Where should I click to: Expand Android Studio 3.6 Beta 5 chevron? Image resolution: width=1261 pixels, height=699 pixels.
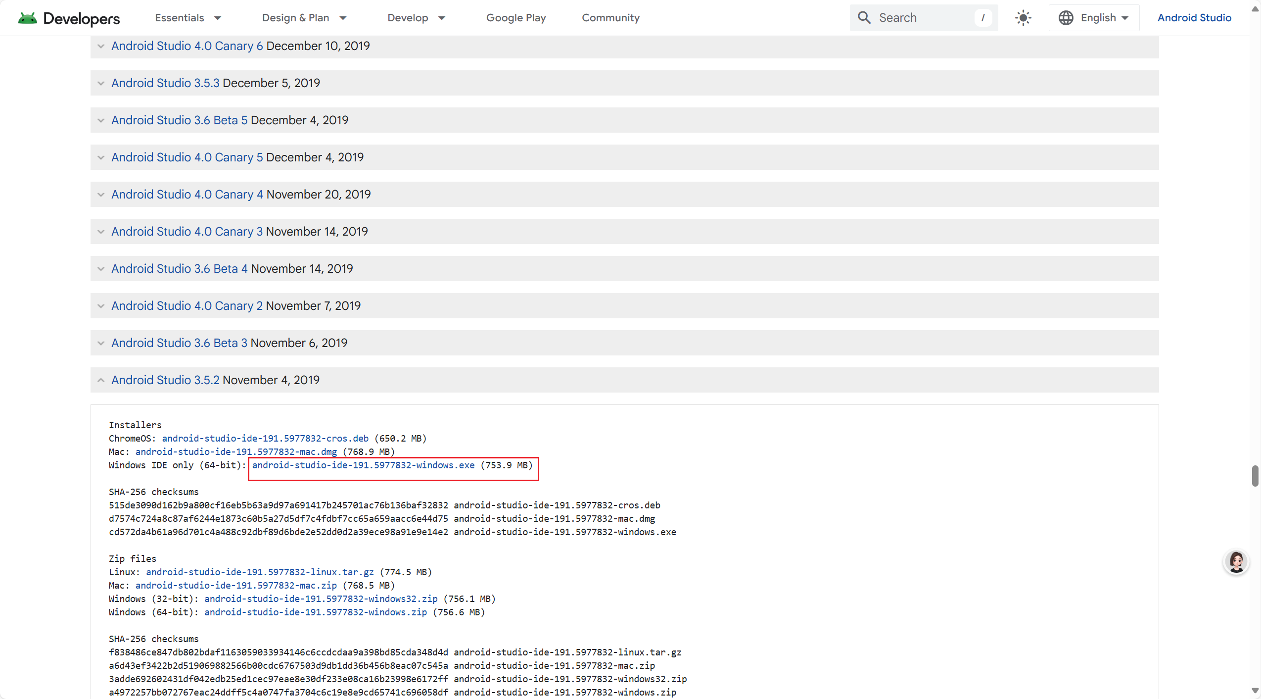101,120
